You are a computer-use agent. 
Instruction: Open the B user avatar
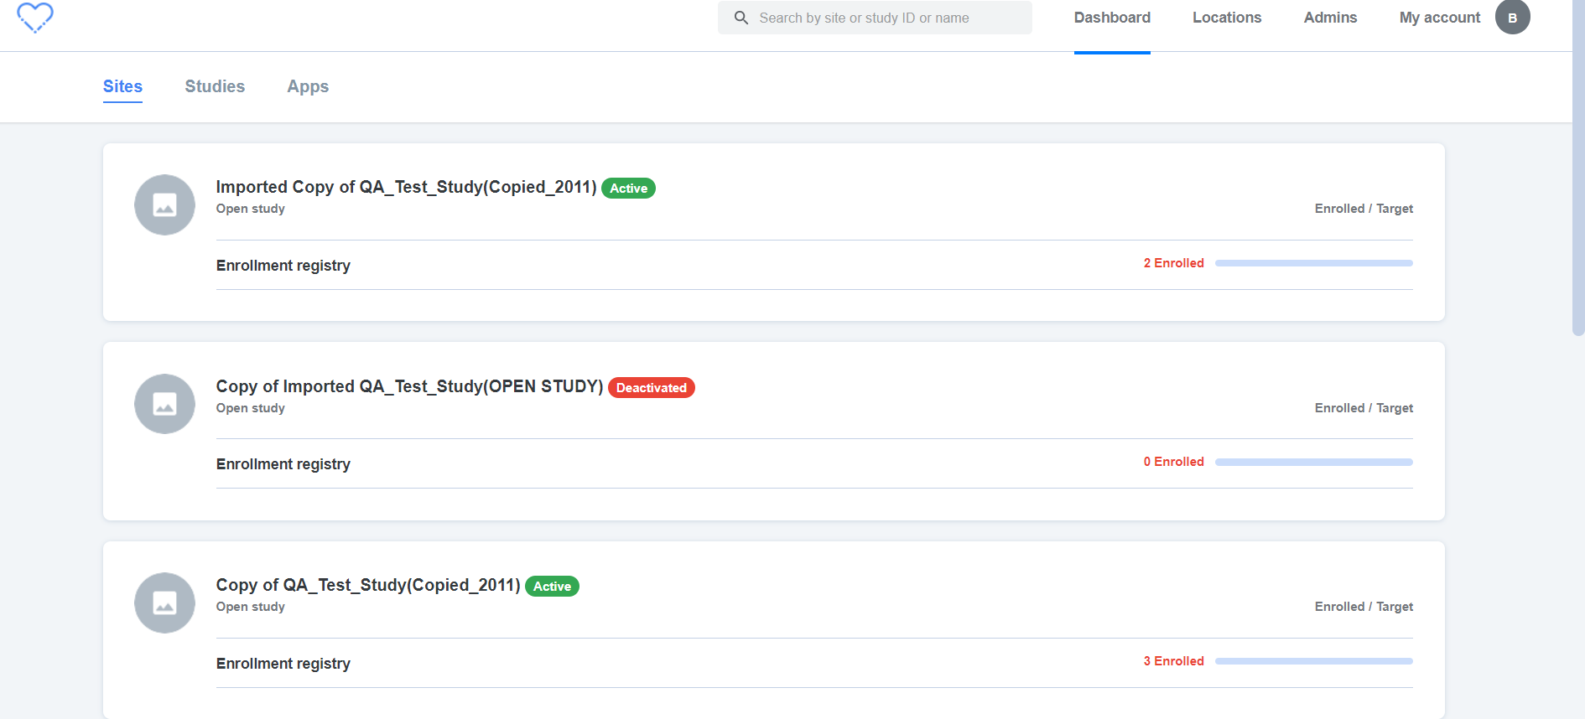[x=1513, y=18]
